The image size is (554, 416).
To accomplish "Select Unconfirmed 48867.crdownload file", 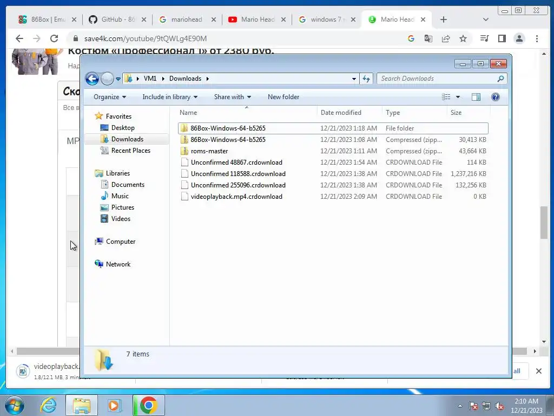I will click(x=333, y=162).
